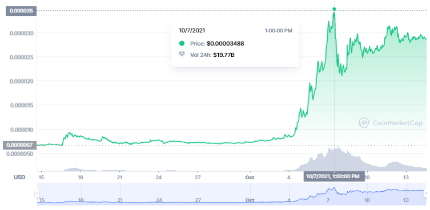430x210 pixels.
Task: Click the tooltip time 1:00:00 PM
Action: [278, 31]
